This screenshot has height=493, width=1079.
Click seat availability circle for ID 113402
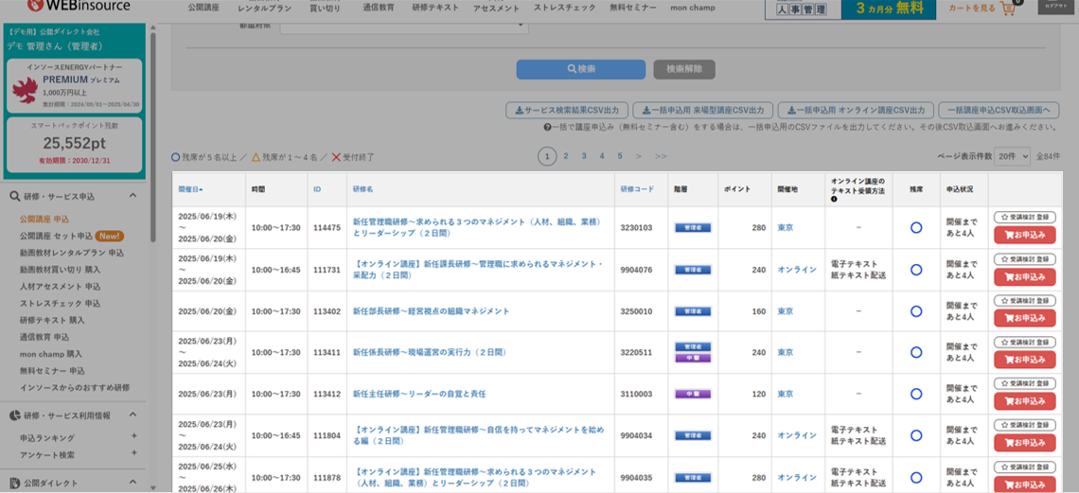tap(916, 310)
